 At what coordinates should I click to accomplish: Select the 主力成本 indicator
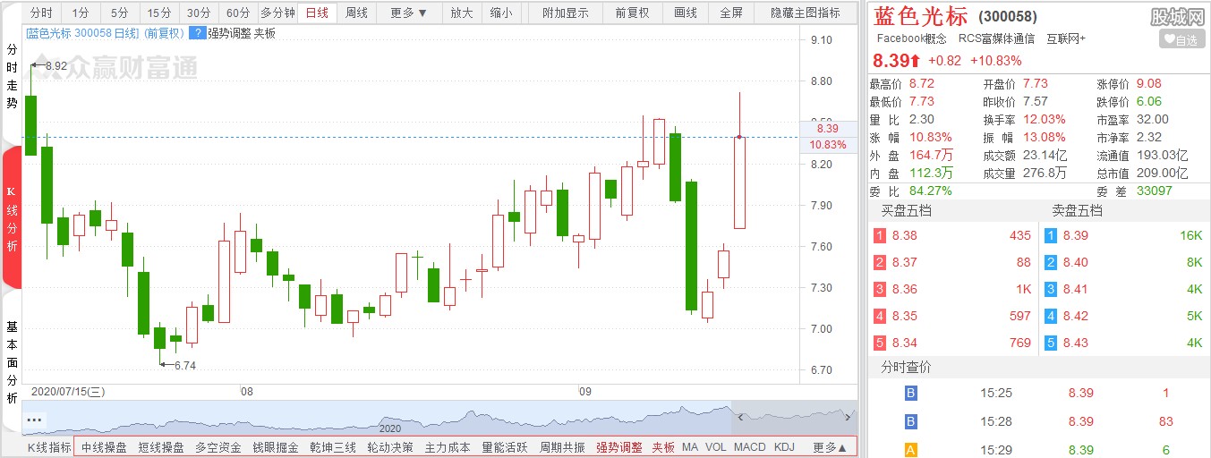[x=448, y=447]
